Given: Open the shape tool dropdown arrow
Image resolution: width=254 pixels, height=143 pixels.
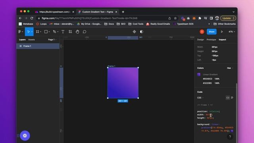Looking at the screenshot, I should 49,32.
